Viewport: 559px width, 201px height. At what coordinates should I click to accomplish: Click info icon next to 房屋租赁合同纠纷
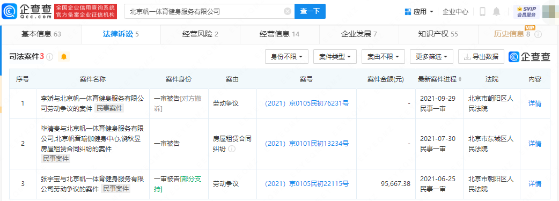pyautogui.click(x=232, y=149)
